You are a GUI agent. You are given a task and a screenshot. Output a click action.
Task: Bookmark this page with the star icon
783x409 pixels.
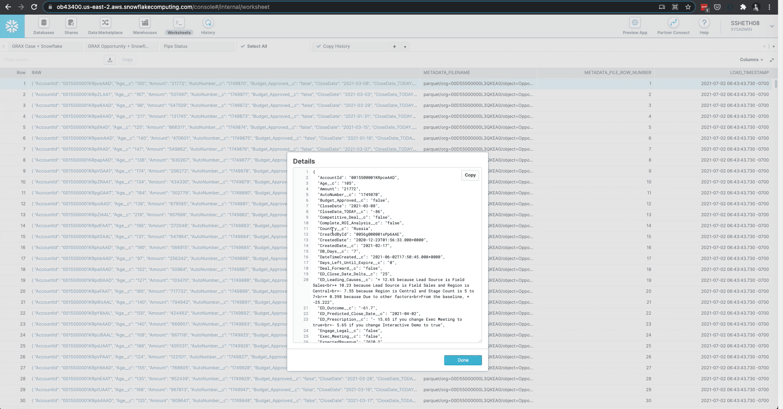[x=688, y=7]
